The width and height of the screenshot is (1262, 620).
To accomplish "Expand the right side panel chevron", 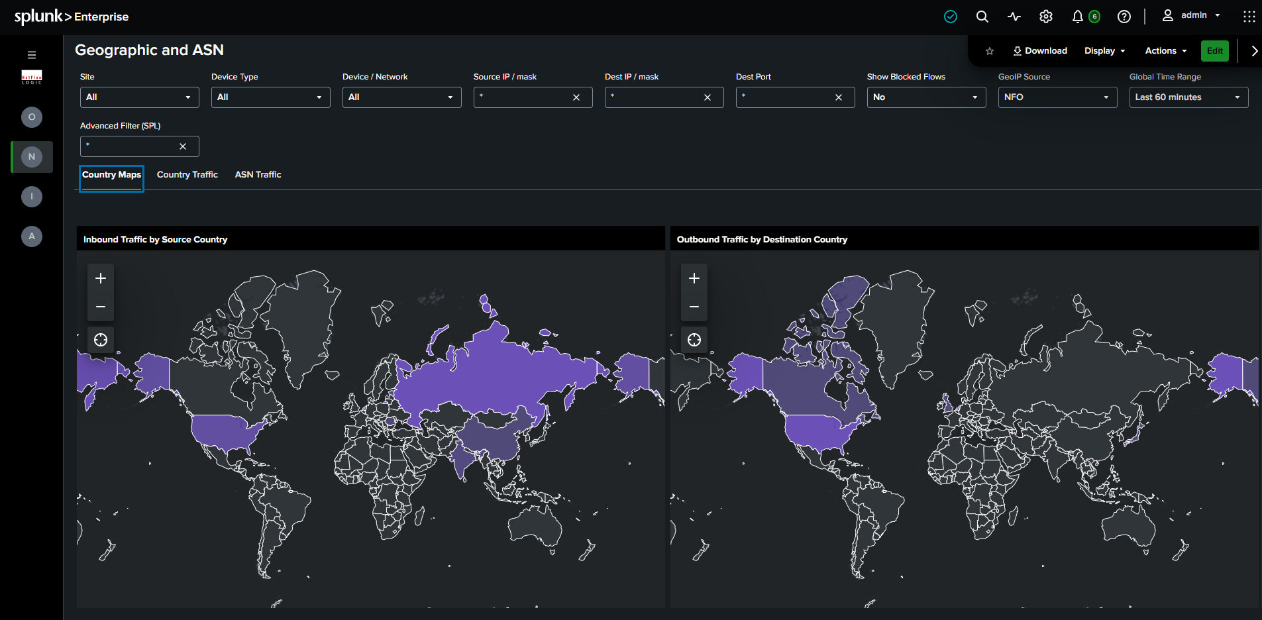I will click(1254, 51).
